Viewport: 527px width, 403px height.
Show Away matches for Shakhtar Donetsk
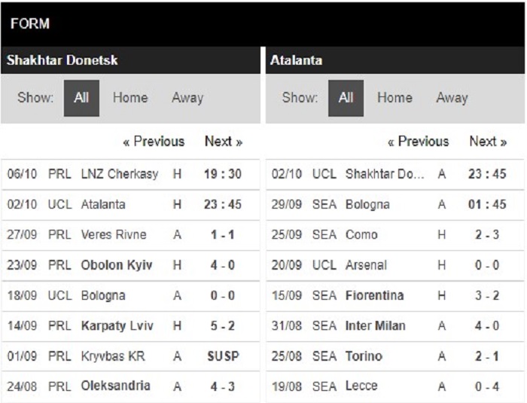187,98
